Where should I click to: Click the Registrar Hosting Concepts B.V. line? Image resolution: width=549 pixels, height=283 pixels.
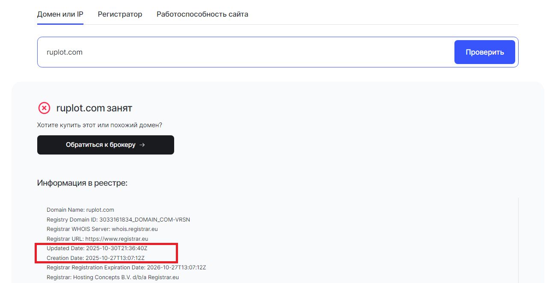113,277
